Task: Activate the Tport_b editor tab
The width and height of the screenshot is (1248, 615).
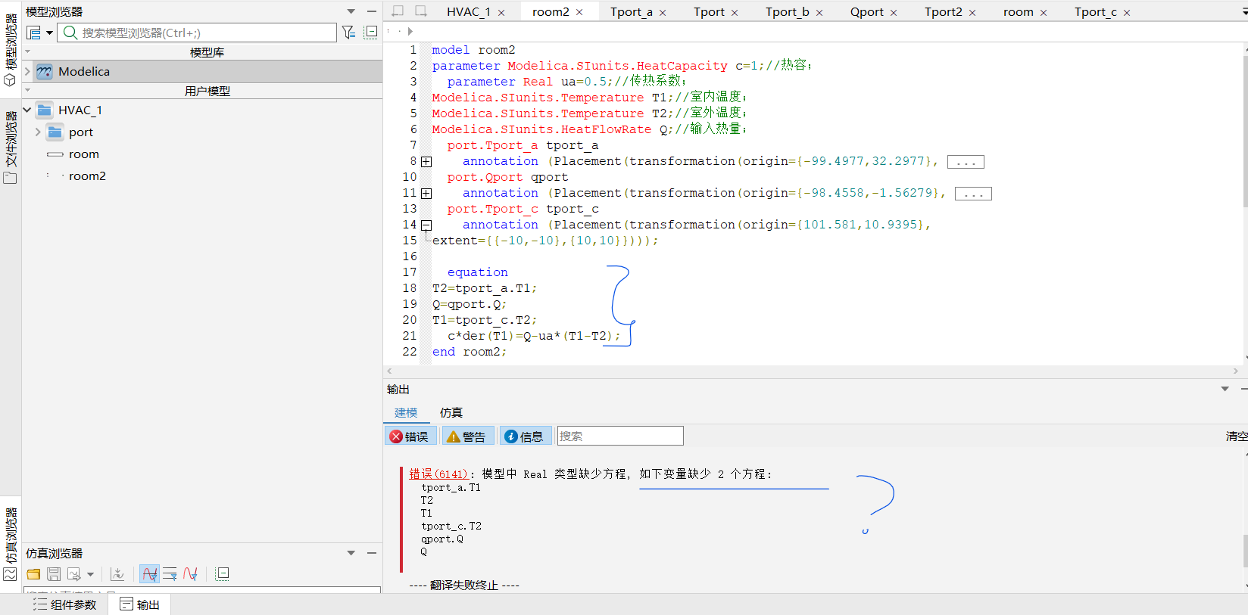Action: click(787, 11)
